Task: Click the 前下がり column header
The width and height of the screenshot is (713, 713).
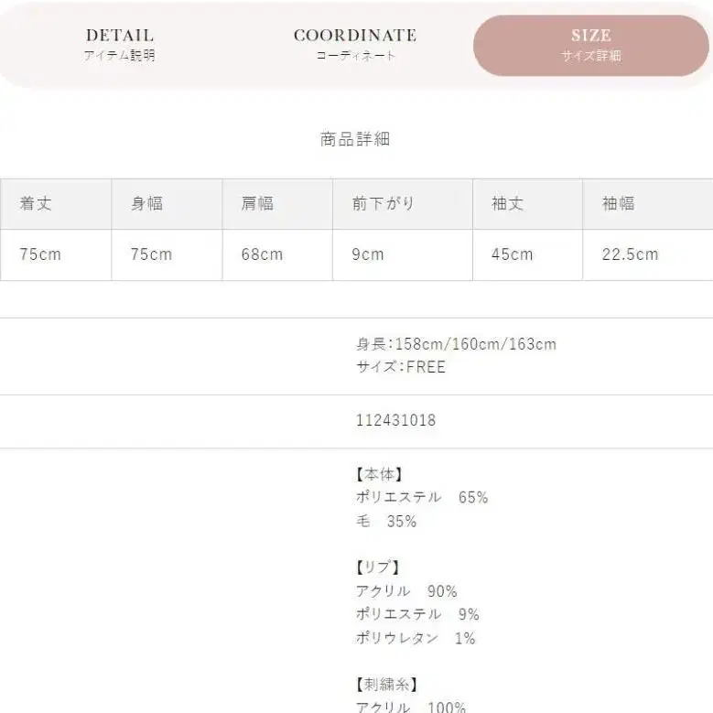Action: tap(384, 203)
